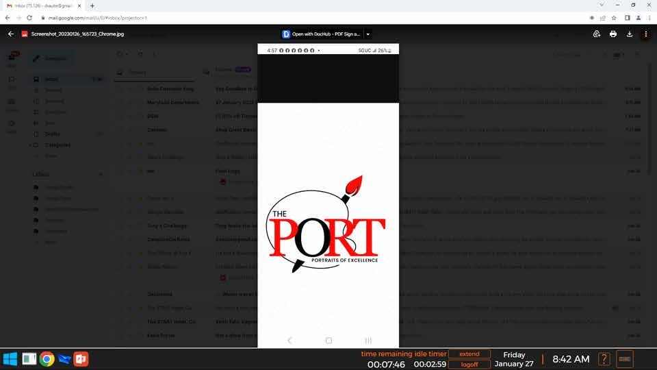Add the image to Google Drive
Screen dimensions: 657x370
[597, 34]
